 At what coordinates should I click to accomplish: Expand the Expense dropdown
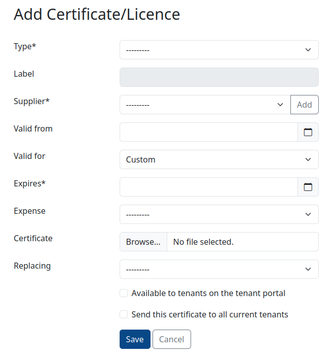coord(219,214)
